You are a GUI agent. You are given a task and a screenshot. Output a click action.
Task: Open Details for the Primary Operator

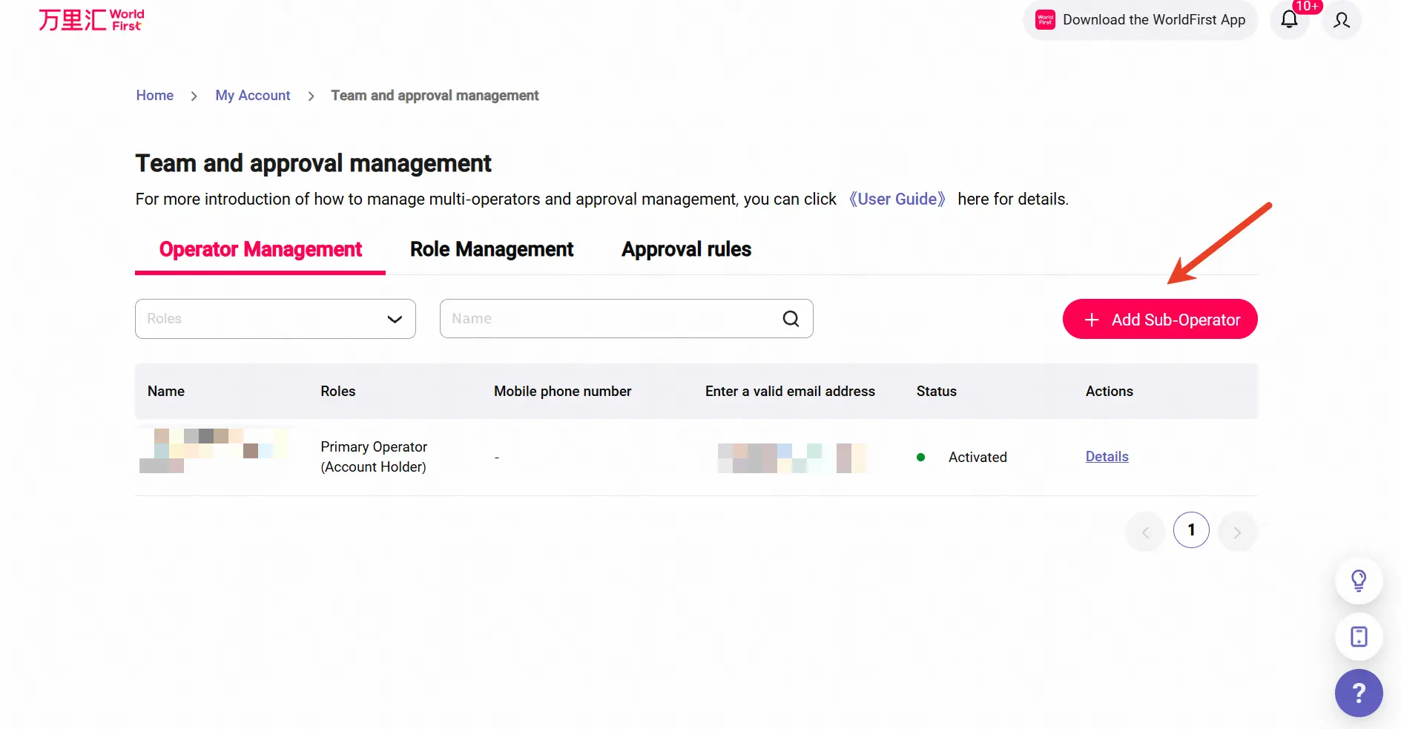coord(1107,457)
